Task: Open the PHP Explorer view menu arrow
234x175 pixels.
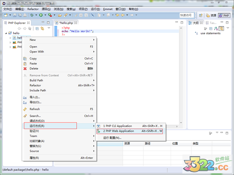Action: (x=49, y=28)
